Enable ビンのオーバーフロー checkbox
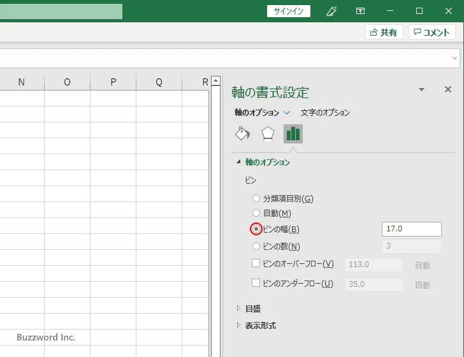Viewport: 464px width, 357px height. point(256,263)
